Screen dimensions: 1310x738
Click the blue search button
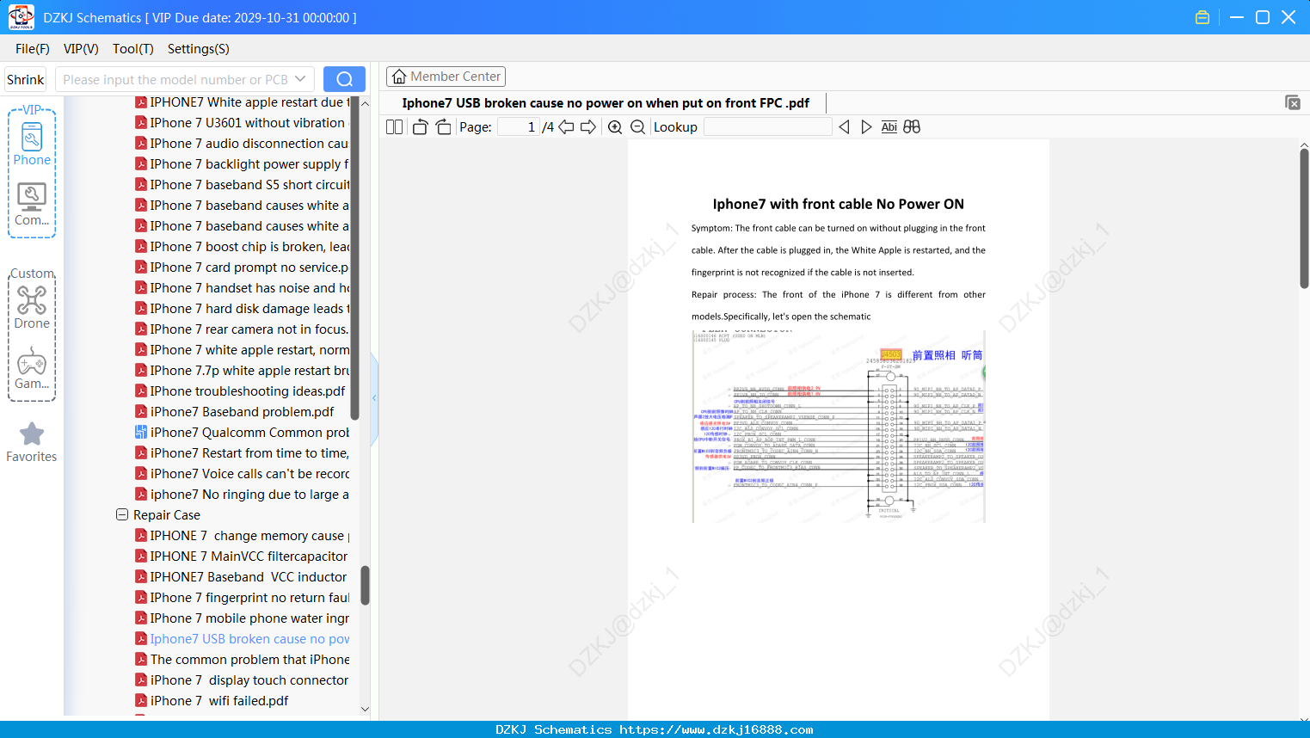(344, 79)
